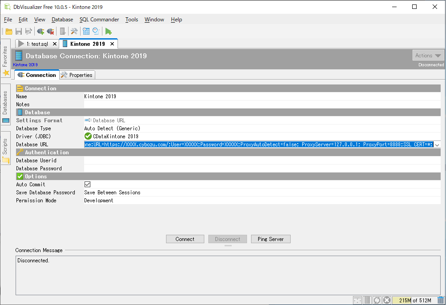The width and height of the screenshot is (446, 305).
Task: Open the Edit menu
Action: [23, 20]
